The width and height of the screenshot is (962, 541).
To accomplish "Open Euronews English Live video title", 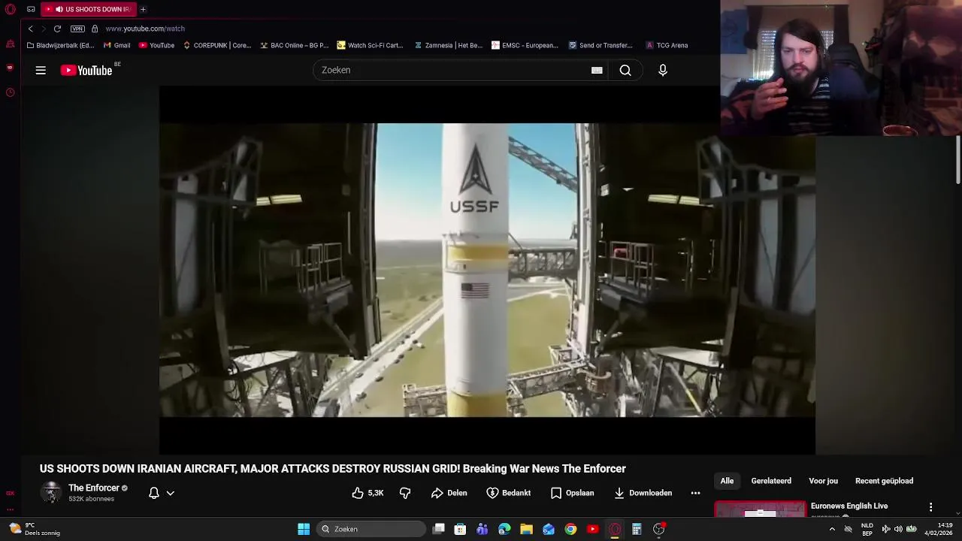I will coord(849,506).
